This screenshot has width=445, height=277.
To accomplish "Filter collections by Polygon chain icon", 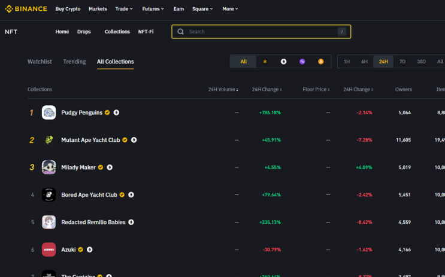I will tap(302, 62).
